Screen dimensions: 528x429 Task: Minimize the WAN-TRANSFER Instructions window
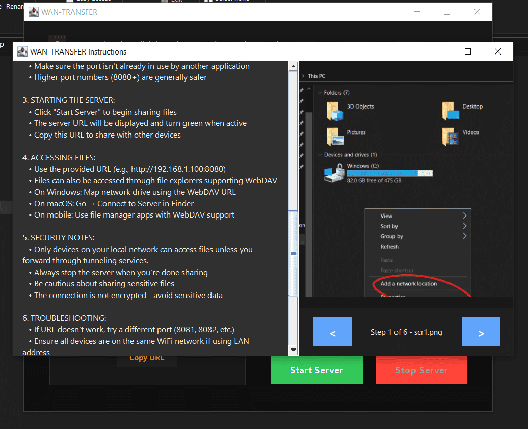tap(438, 51)
